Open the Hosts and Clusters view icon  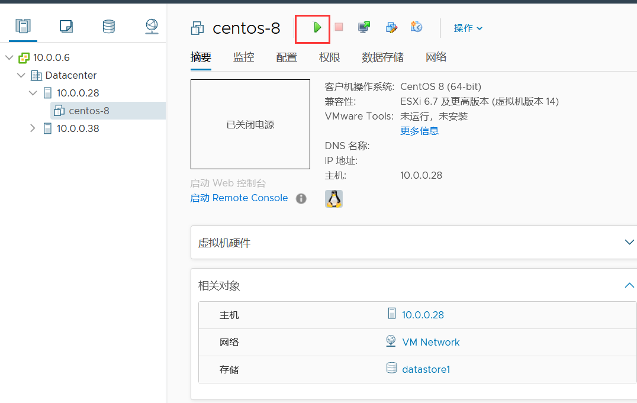tap(22, 27)
